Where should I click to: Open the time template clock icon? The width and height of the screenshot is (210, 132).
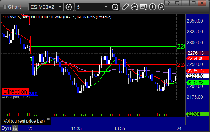point(115,7)
